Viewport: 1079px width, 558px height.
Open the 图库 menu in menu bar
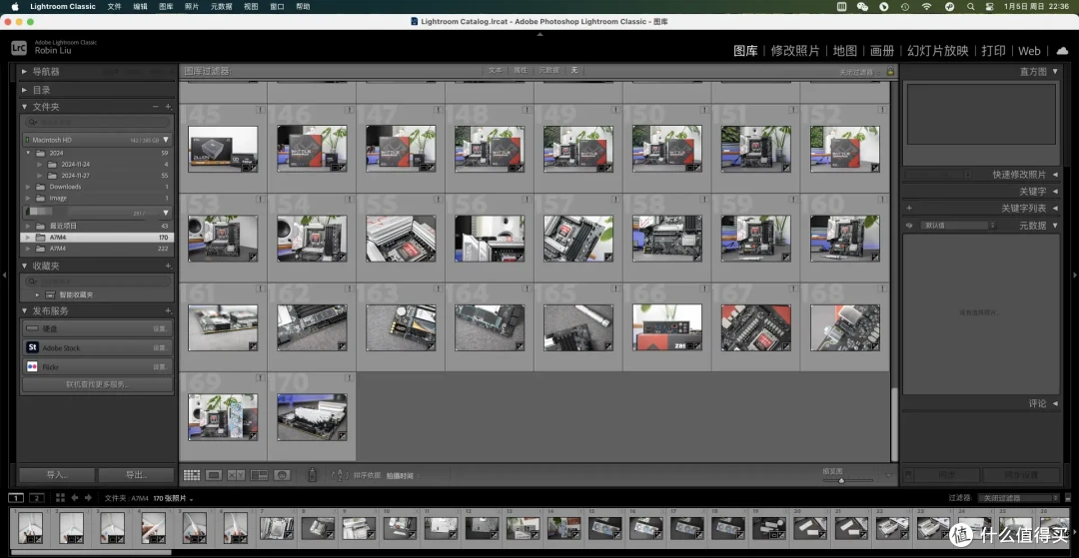166,6
